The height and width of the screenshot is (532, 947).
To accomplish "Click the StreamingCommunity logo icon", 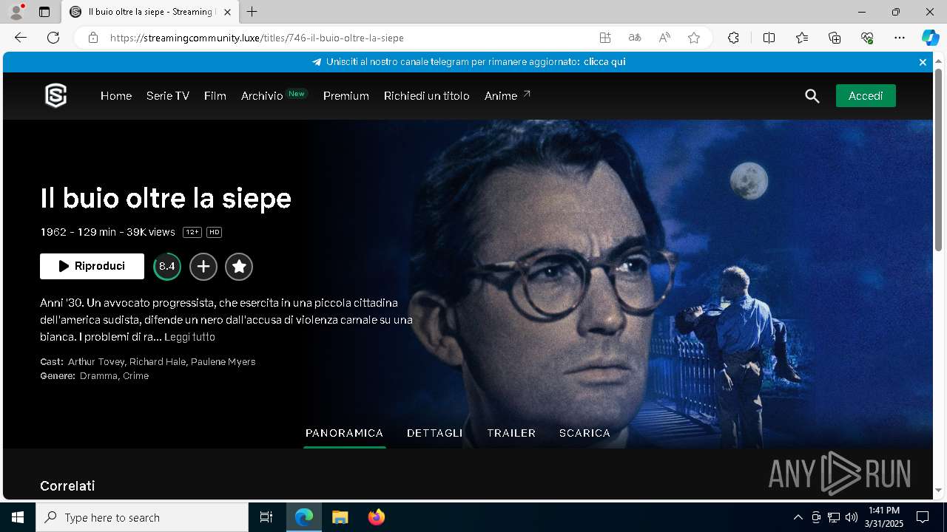I will click(56, 96).
